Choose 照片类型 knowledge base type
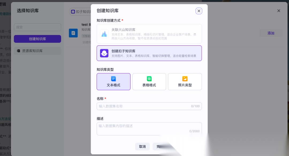 (x=185, y=82)
